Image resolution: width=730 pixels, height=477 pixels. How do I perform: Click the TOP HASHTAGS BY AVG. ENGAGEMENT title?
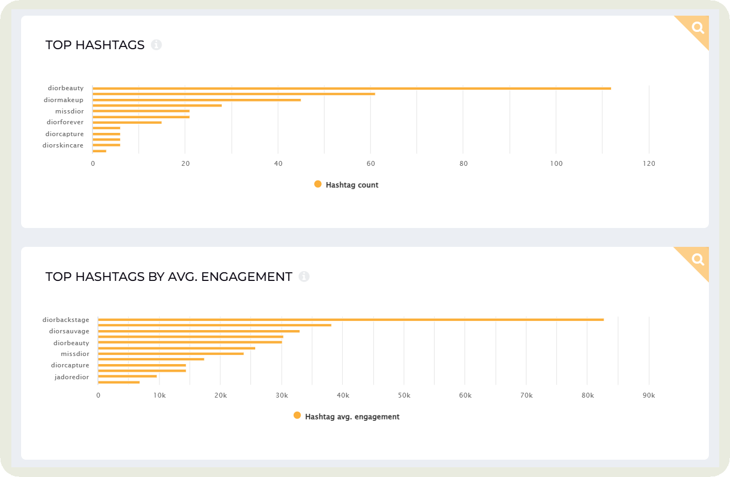(169, 276)
